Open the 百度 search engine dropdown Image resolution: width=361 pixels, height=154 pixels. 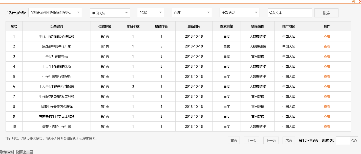coord(192,12)
